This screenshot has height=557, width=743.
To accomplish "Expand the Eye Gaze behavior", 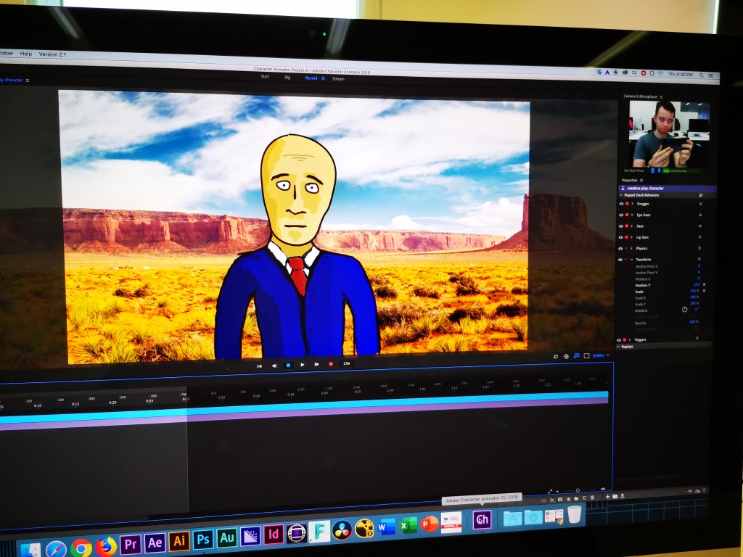I will tap(633, 215).
